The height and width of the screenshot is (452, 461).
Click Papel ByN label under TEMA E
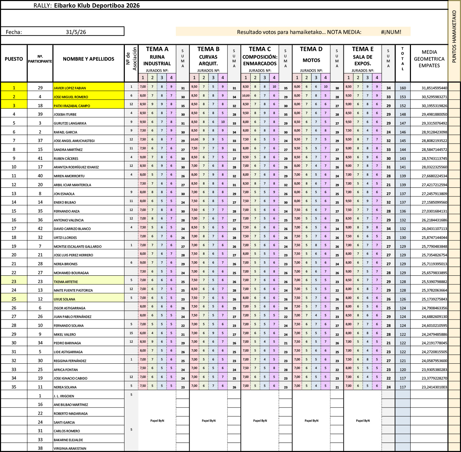click(x=363, y=420)
